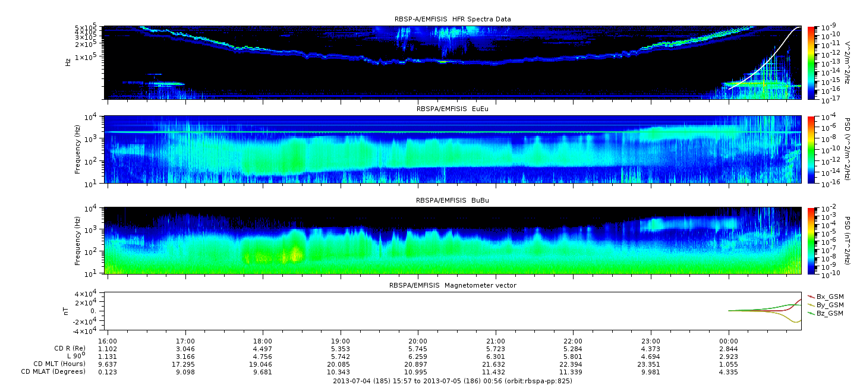This screenshot has width=860, height=391.
Task: Select the RBSP-A/EMFISIS HFR Spectra Data title
Action: [x=452, y=20]
